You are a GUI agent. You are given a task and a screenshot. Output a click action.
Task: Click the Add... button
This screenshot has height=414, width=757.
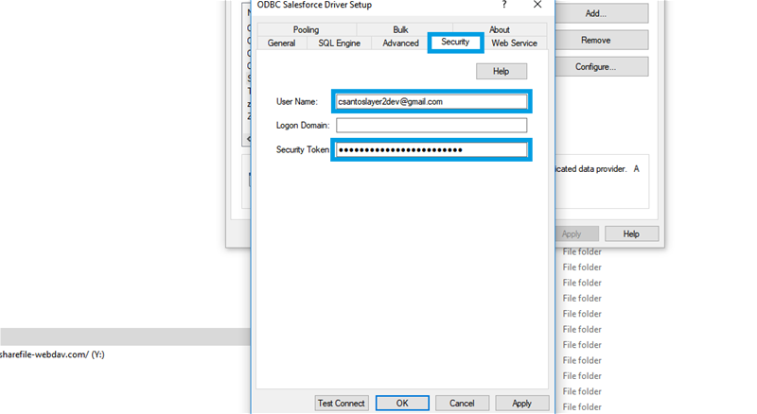(595, 14)
